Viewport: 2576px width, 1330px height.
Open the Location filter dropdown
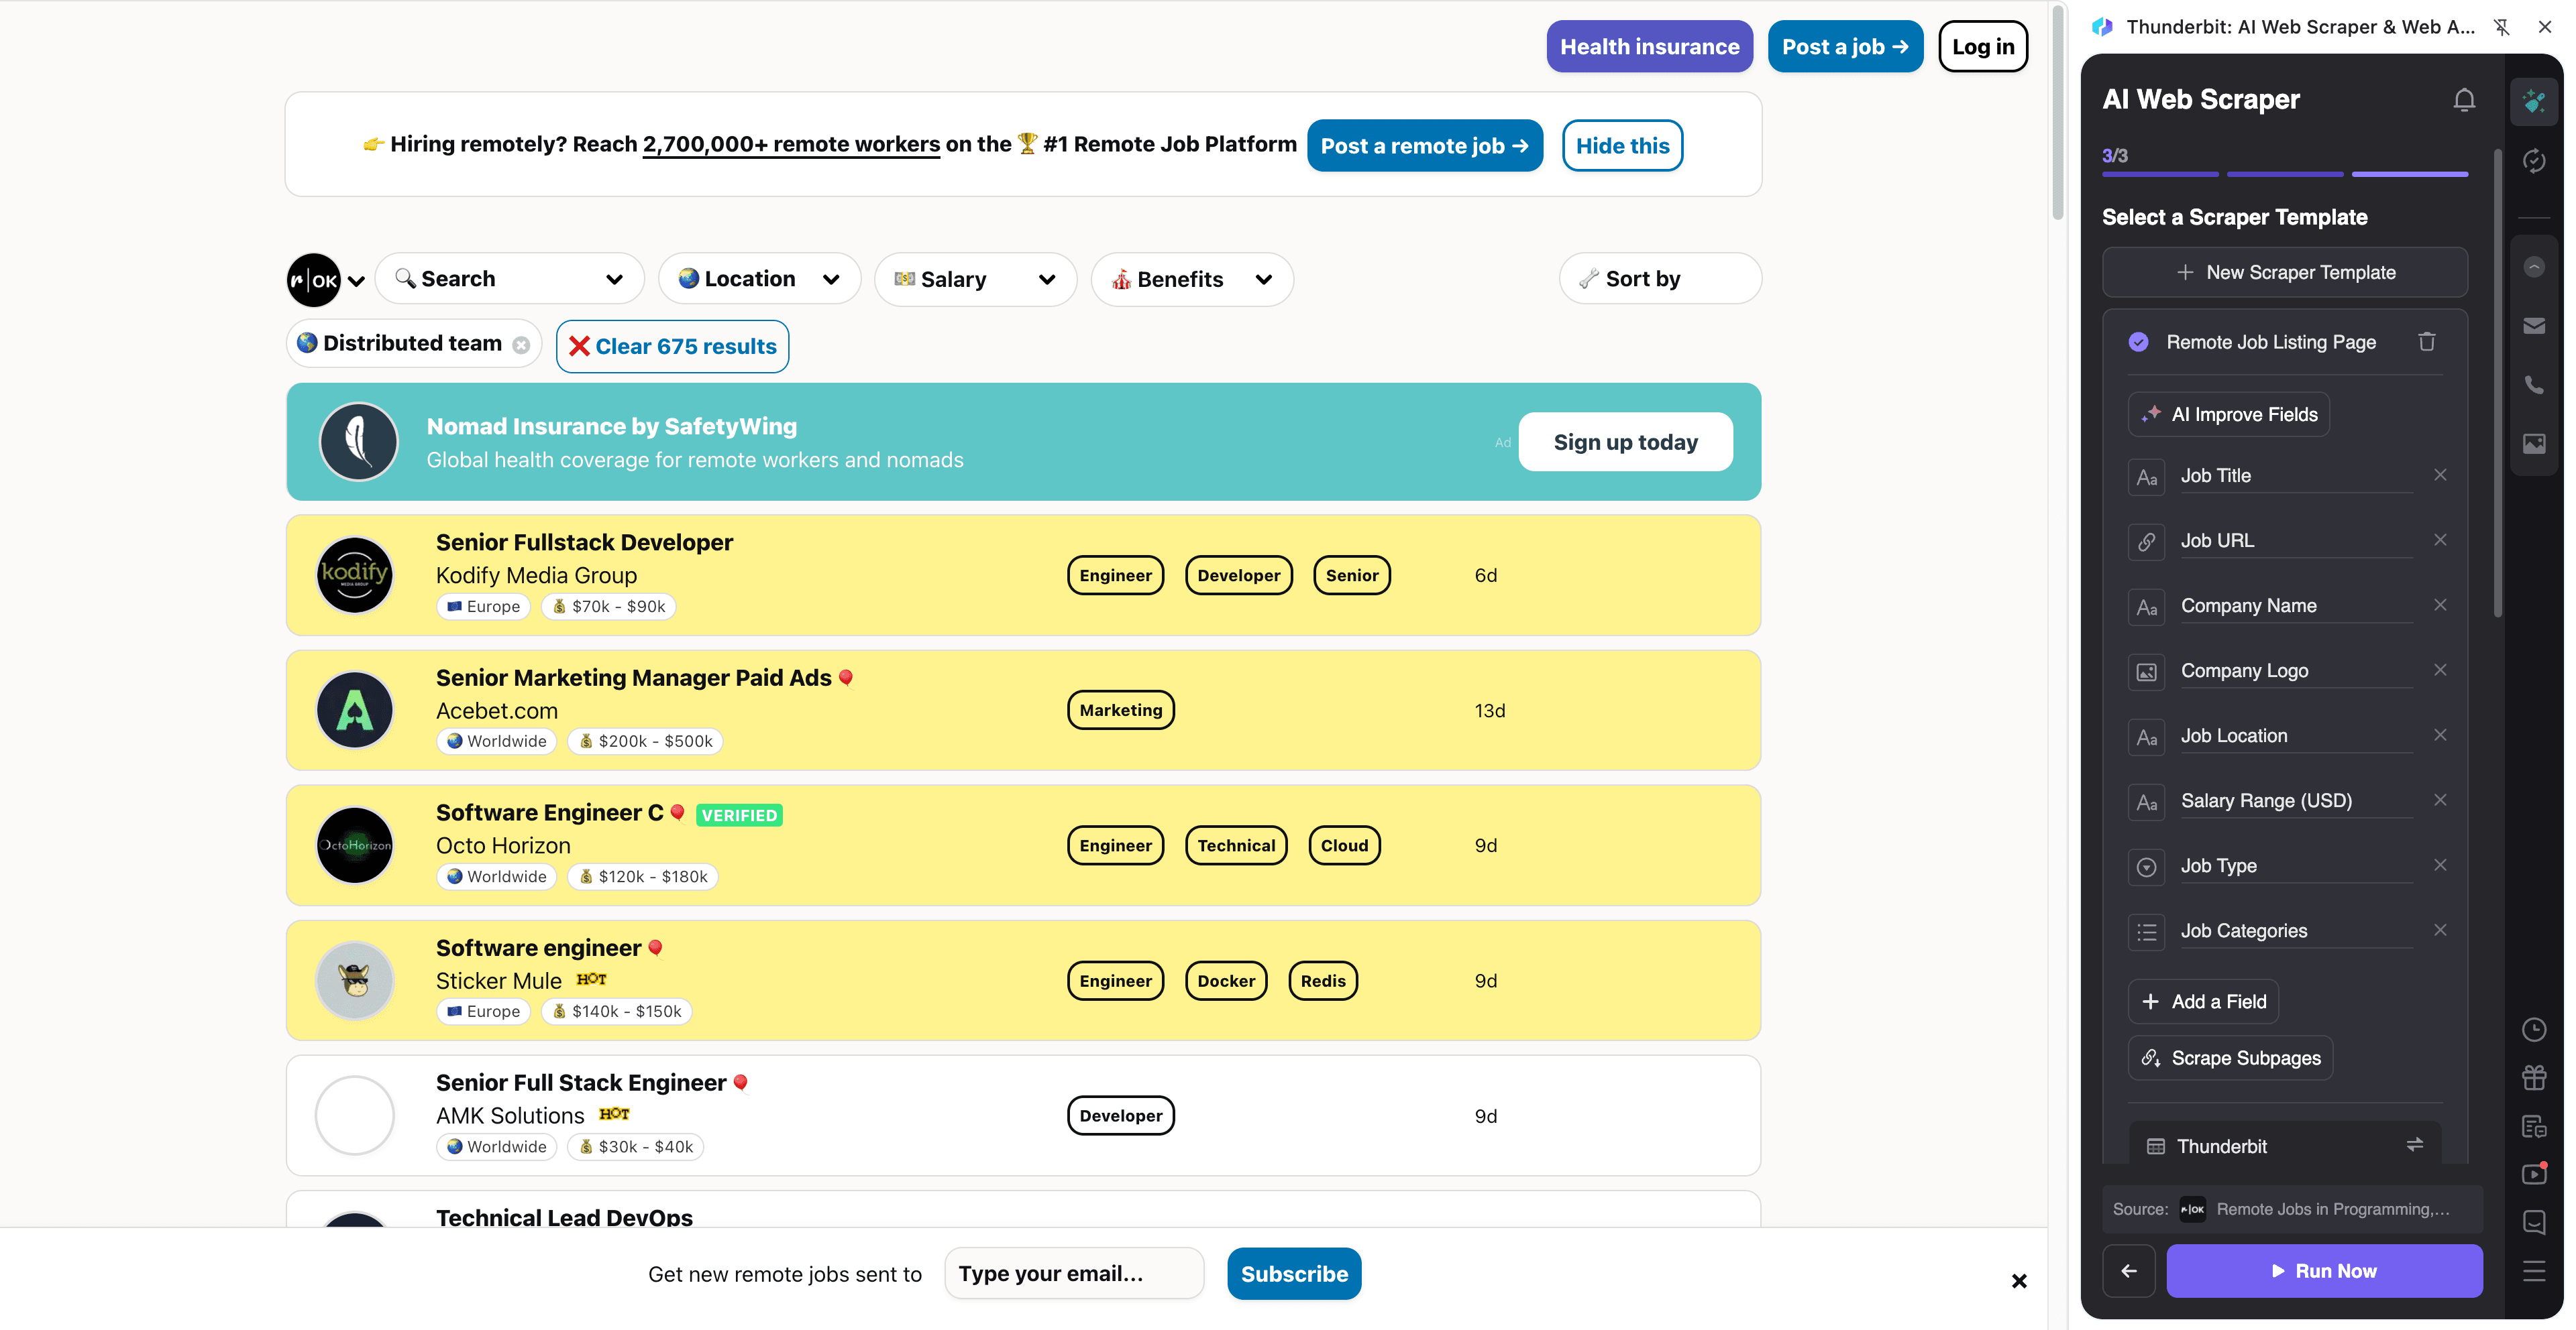pyautogui.click(x=759, y=279)
